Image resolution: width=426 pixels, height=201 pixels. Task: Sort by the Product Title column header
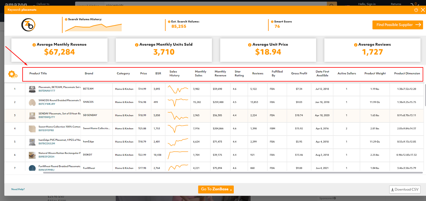pos(38,74)
